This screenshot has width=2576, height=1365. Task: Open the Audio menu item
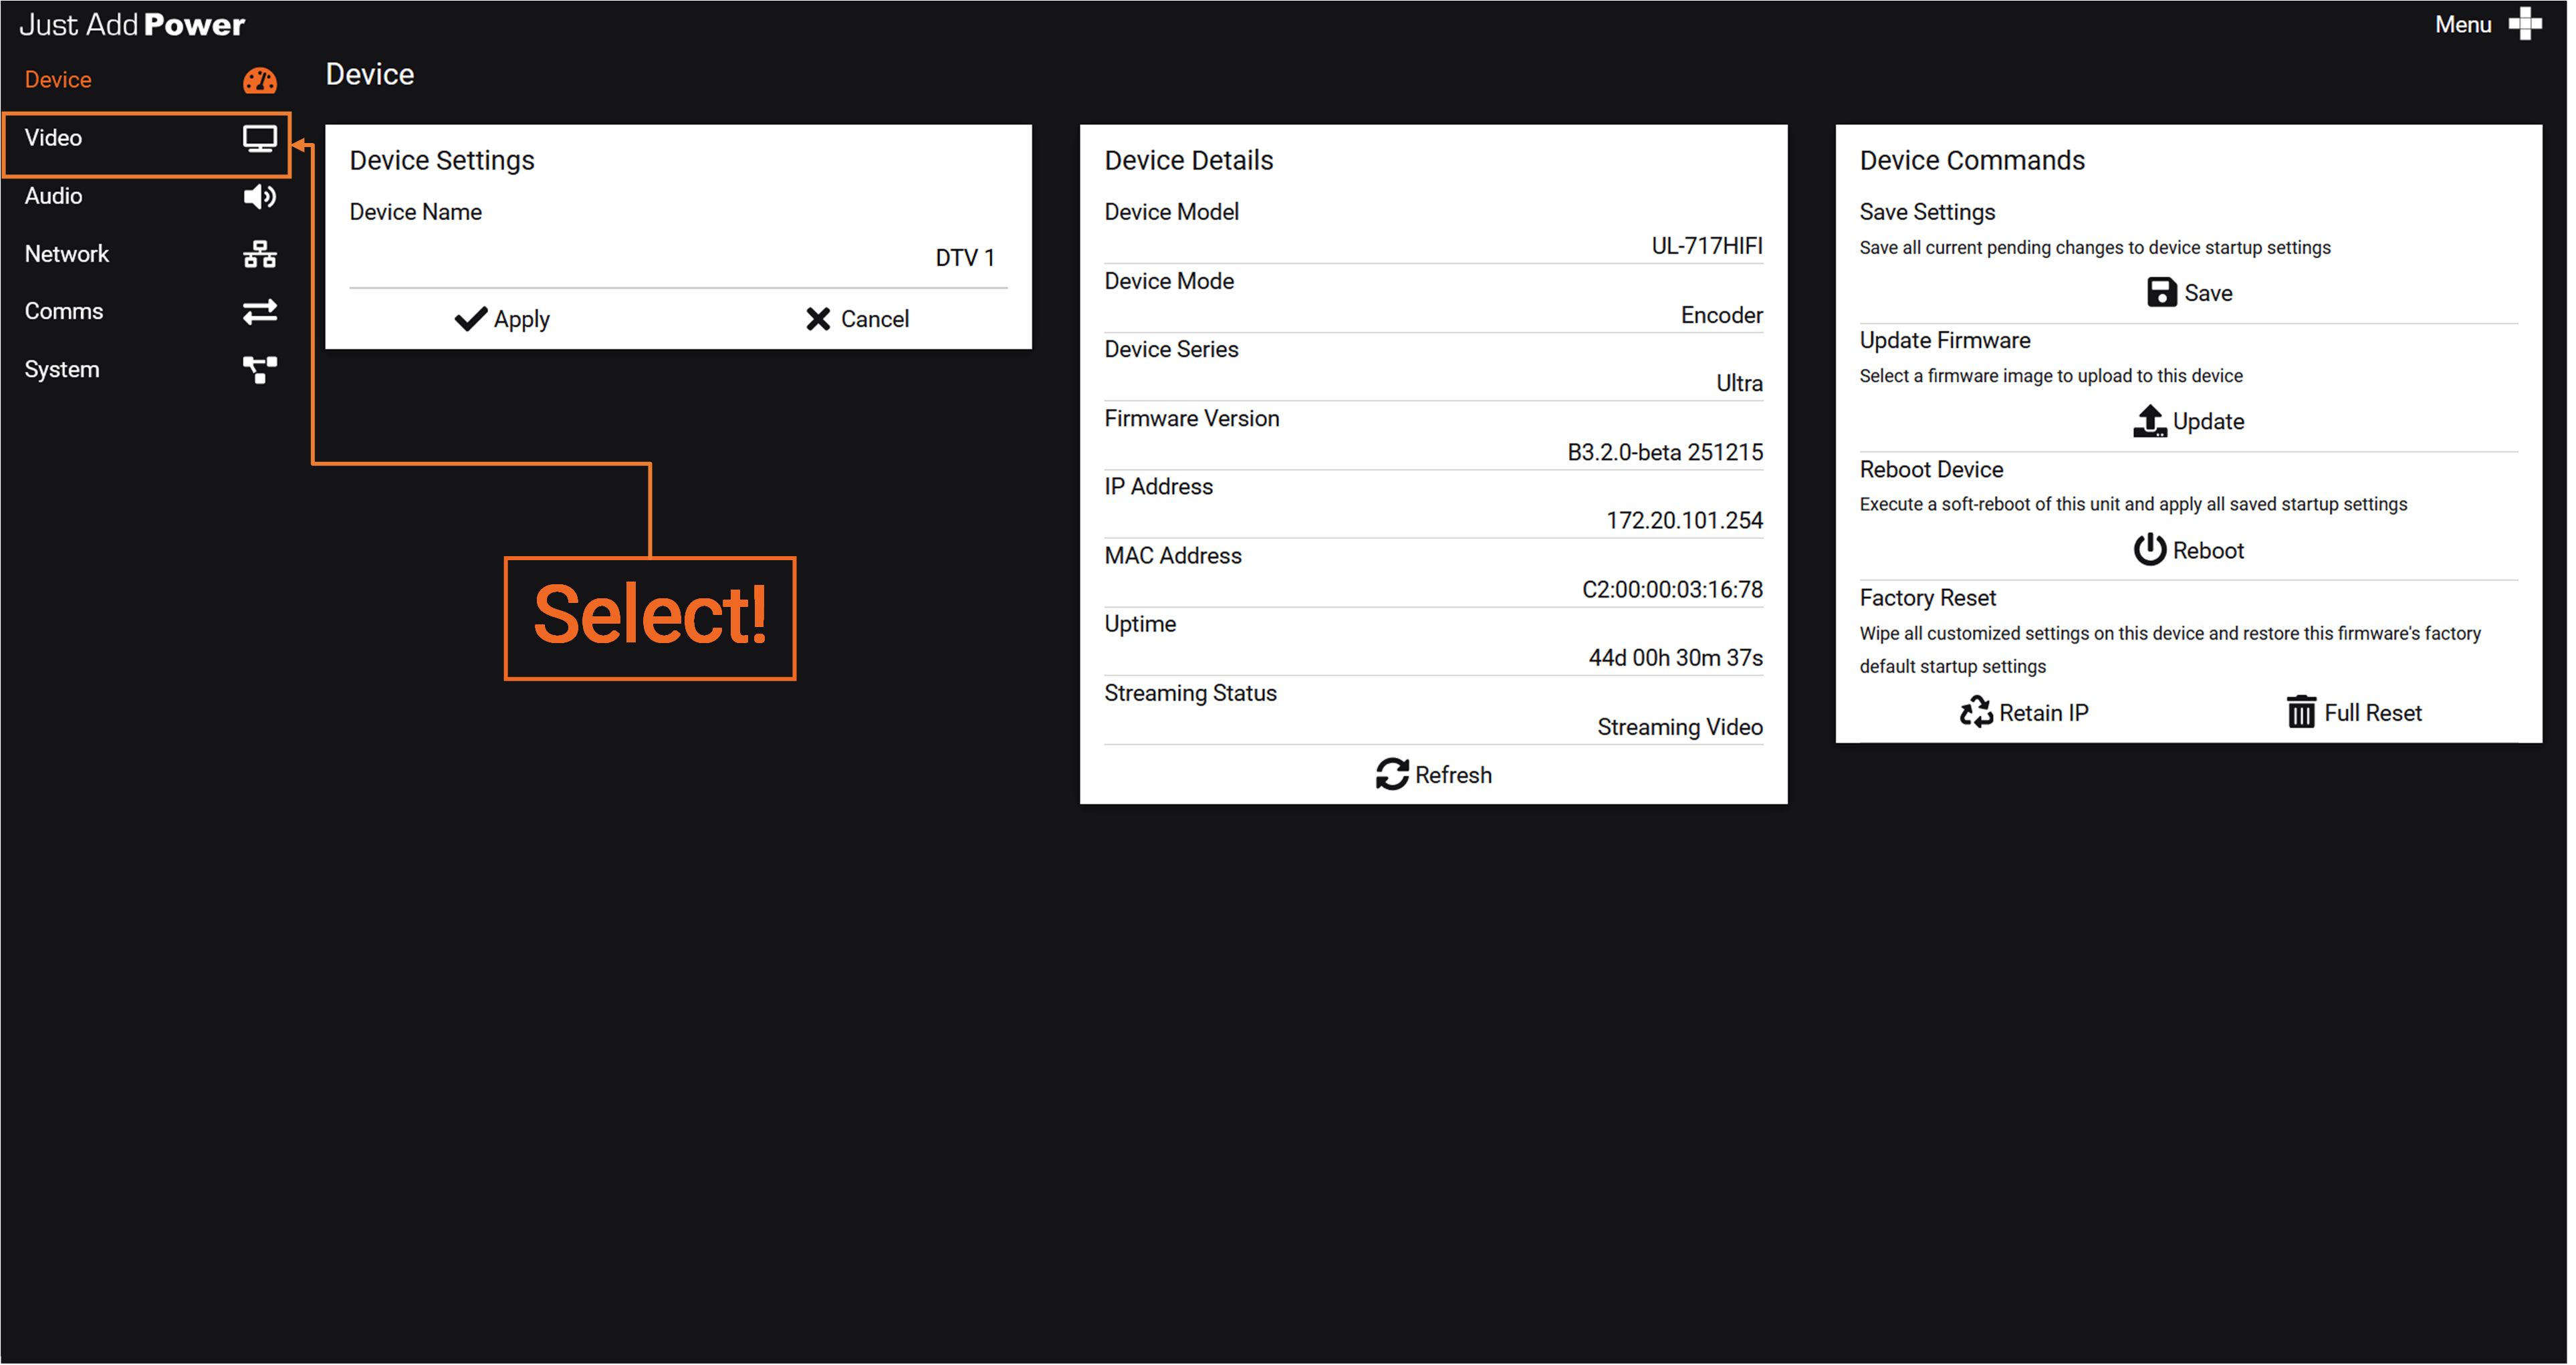click(x=54, y=196)
